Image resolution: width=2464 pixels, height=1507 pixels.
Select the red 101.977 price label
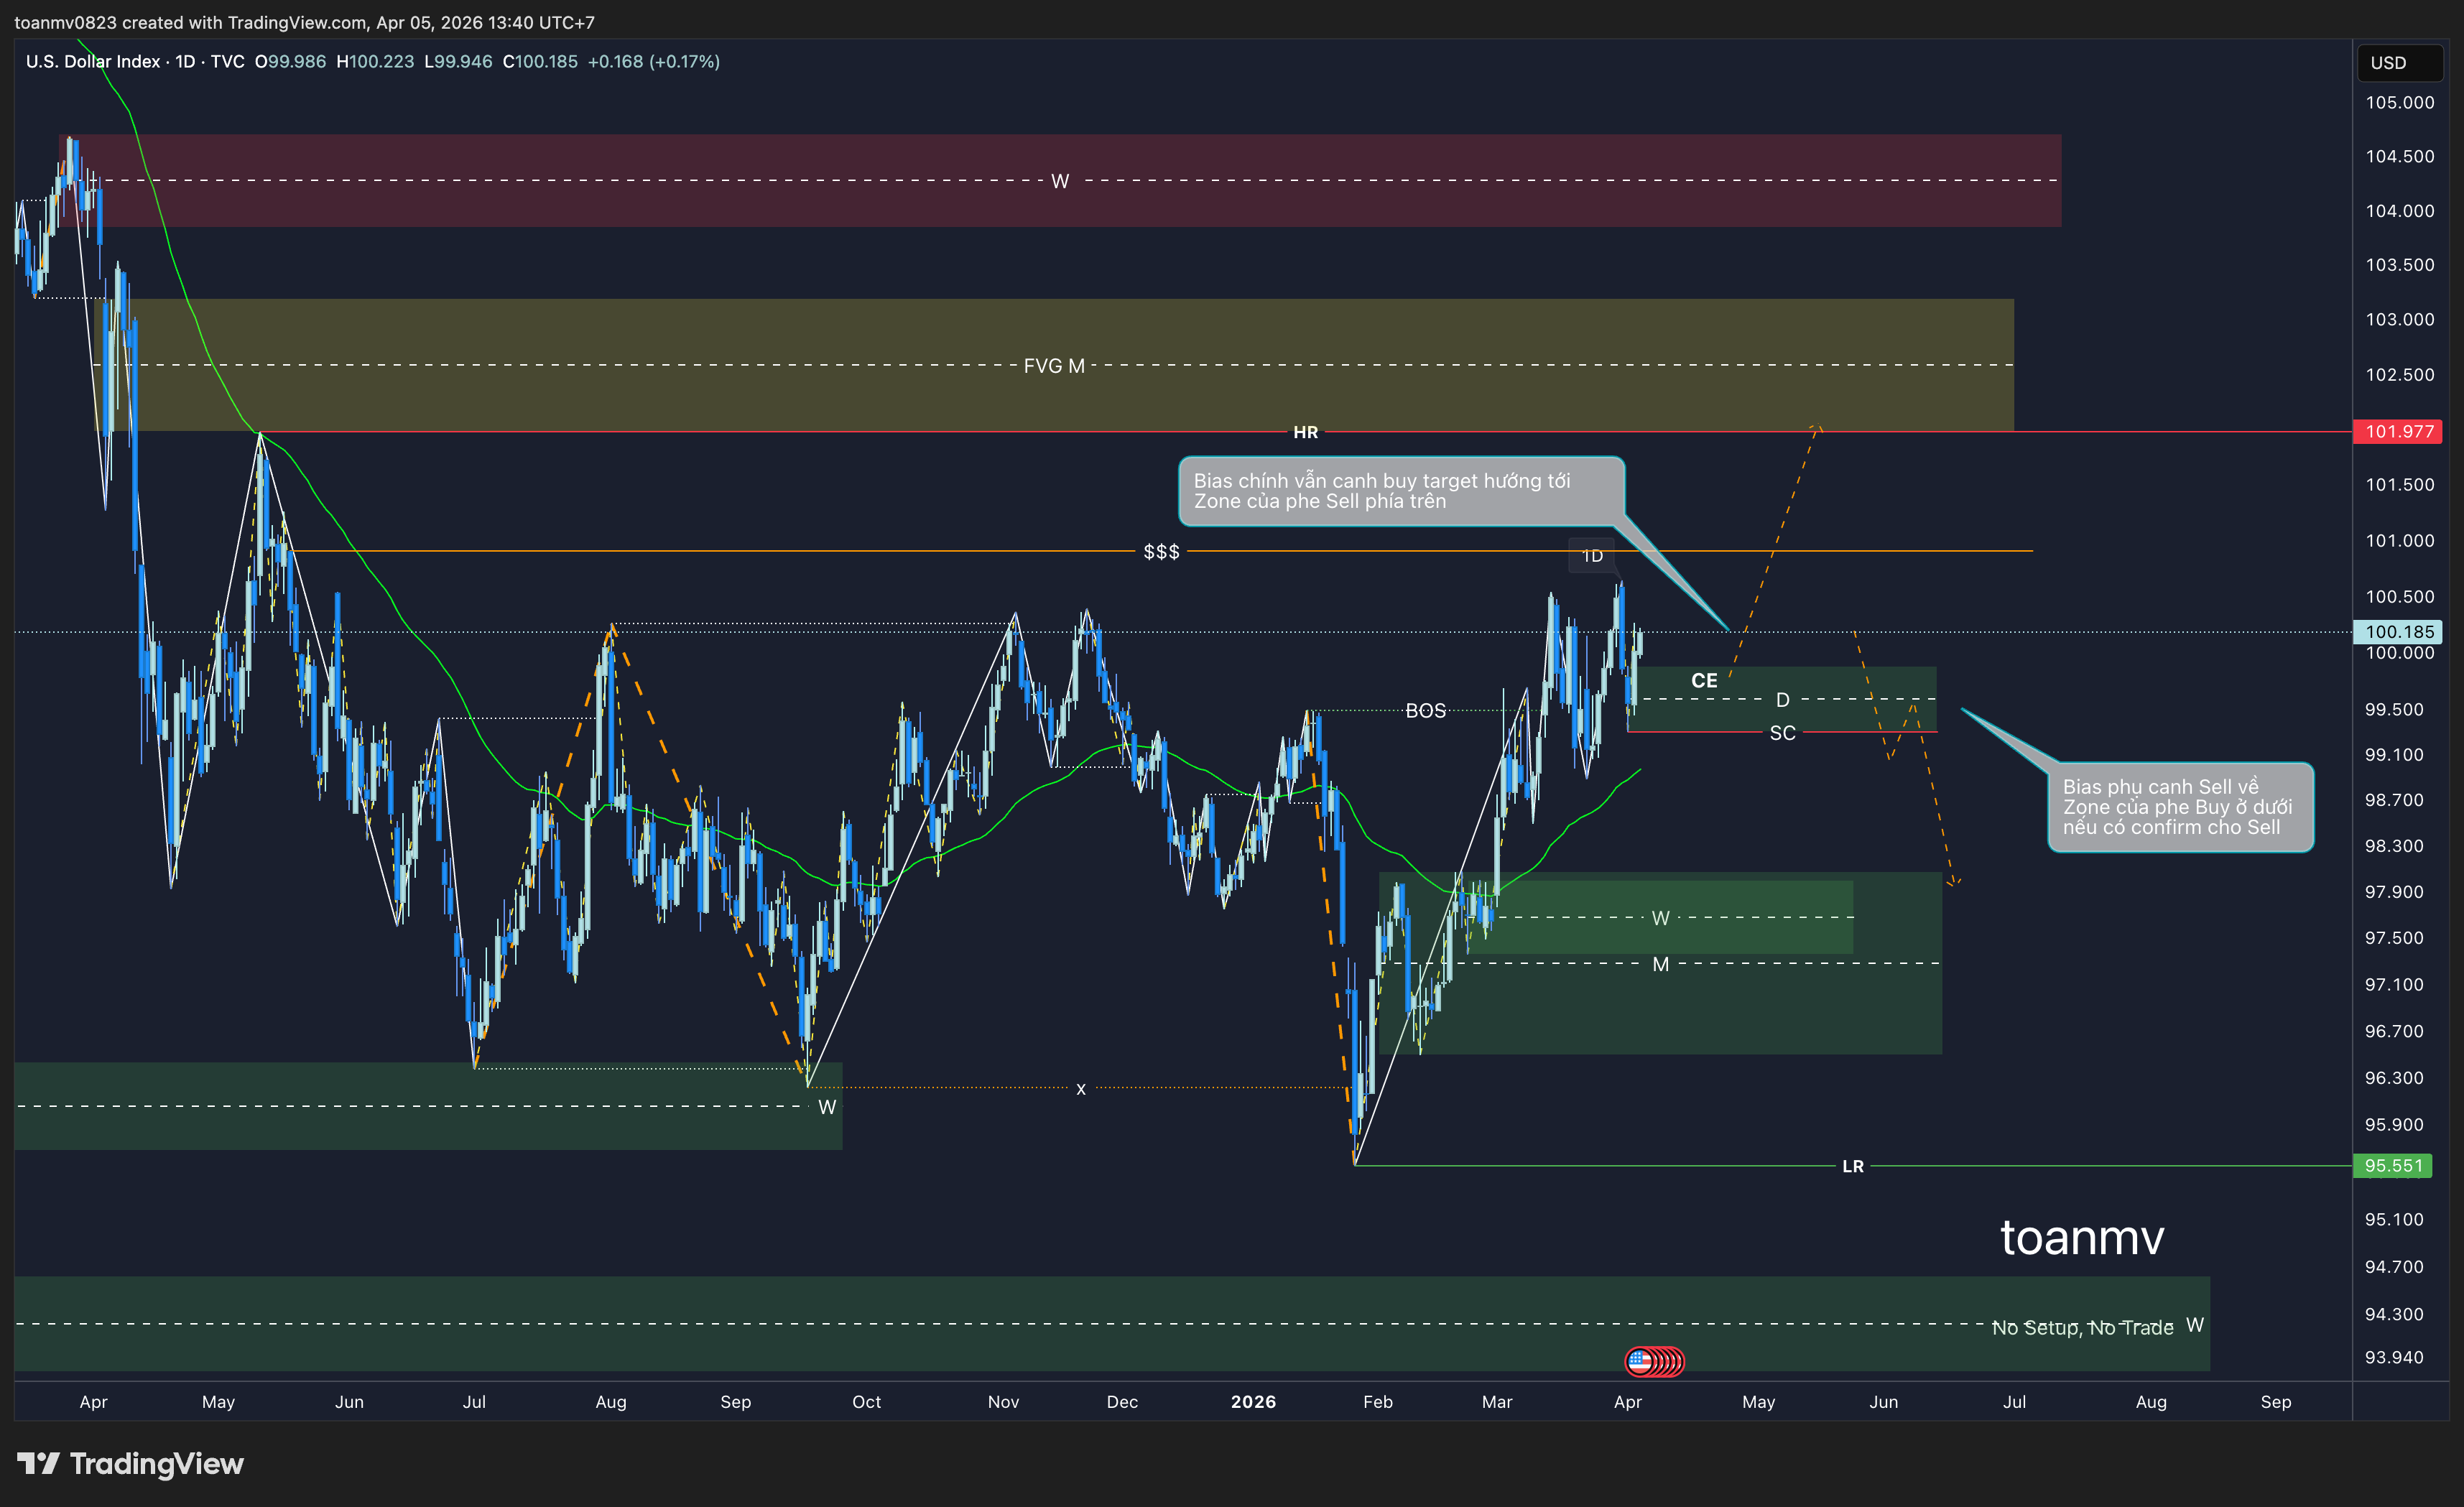pyautogui.click(x=2397, y=431)
